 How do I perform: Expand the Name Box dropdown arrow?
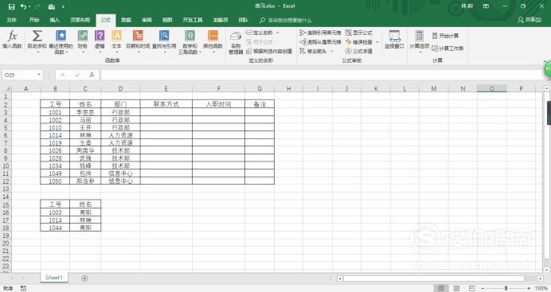[39, 75]
